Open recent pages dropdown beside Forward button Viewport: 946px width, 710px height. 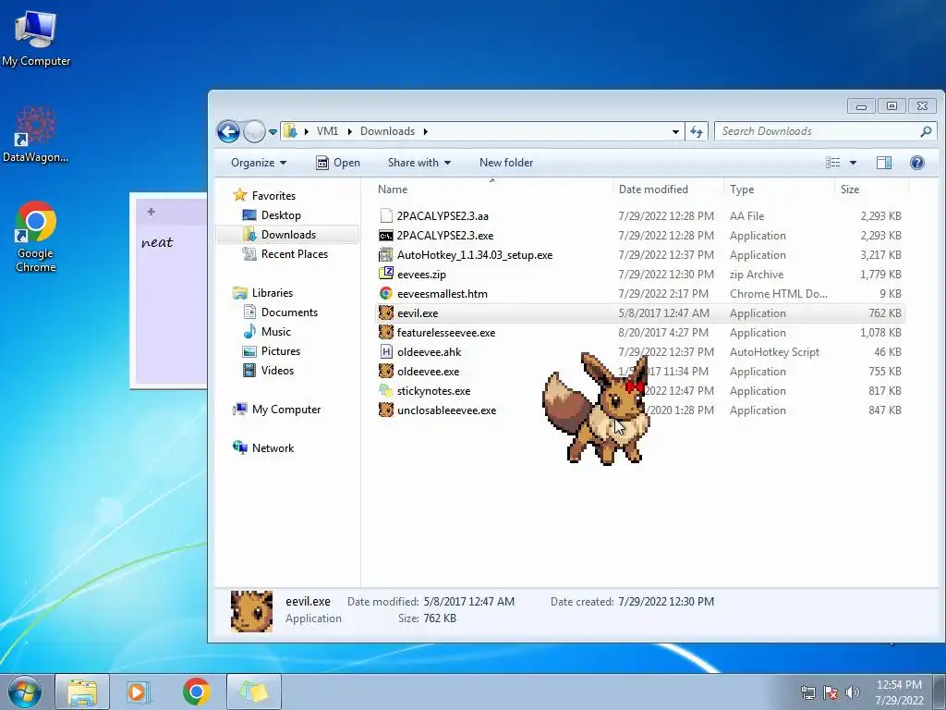pyautogui.click(x=273, y=131)
